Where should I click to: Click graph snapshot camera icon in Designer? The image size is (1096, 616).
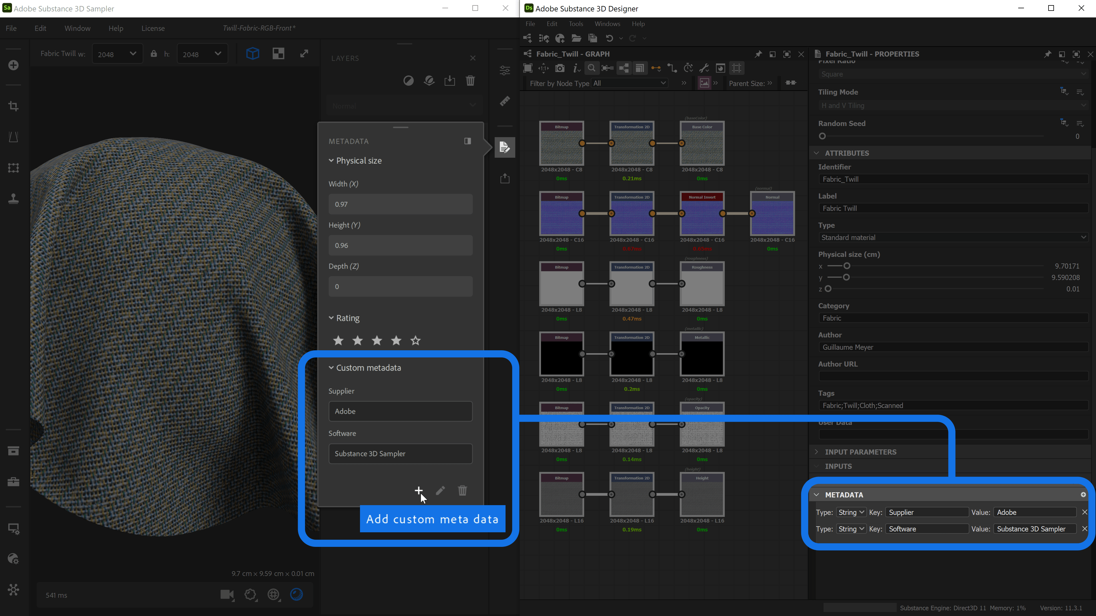pyautogui.click(x=560, y=68)
